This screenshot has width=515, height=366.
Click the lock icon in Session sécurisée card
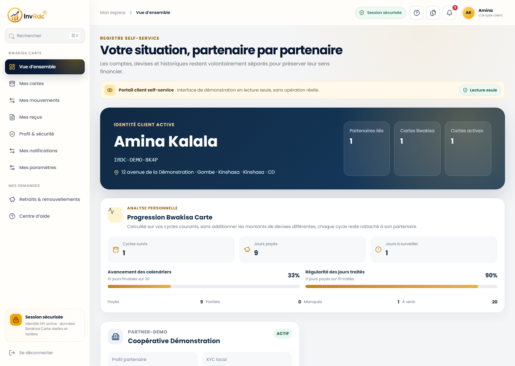pyautogui.click(x=16, y=320)
